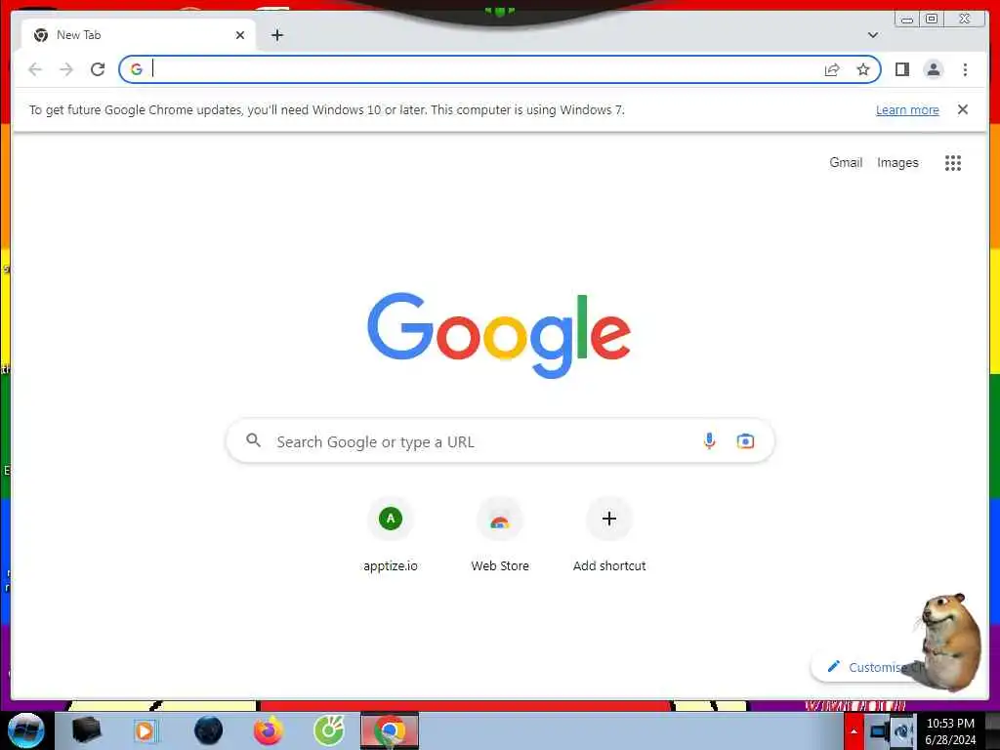Viewport: 1000px width, 750px height.
Task: Open the taskbar clock showing 10:53 PM
Action: 950,731
